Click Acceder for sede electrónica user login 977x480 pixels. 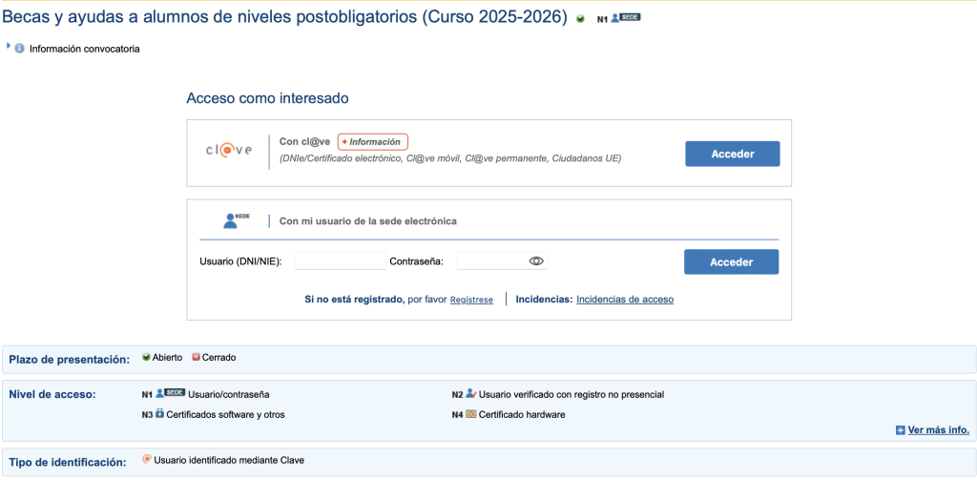tap(731, 261)
